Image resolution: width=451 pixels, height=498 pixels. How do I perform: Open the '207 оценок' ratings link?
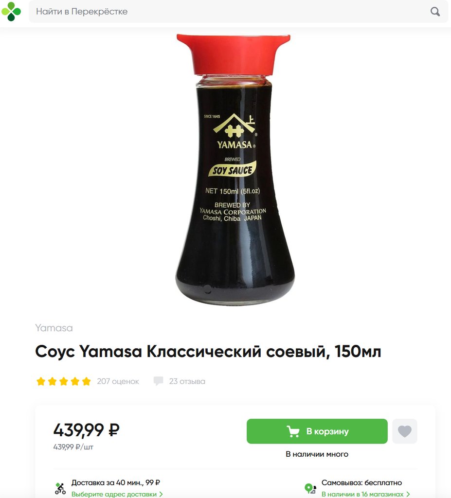click(118, 381)
